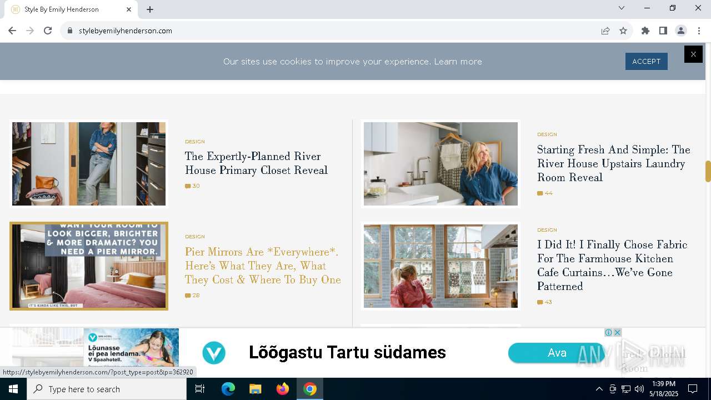Open the Farmhouse Kitchen Cafe Curtains article
Image resolution: width=711 pixels, height=400 pixels.
(x=612, y=266)
